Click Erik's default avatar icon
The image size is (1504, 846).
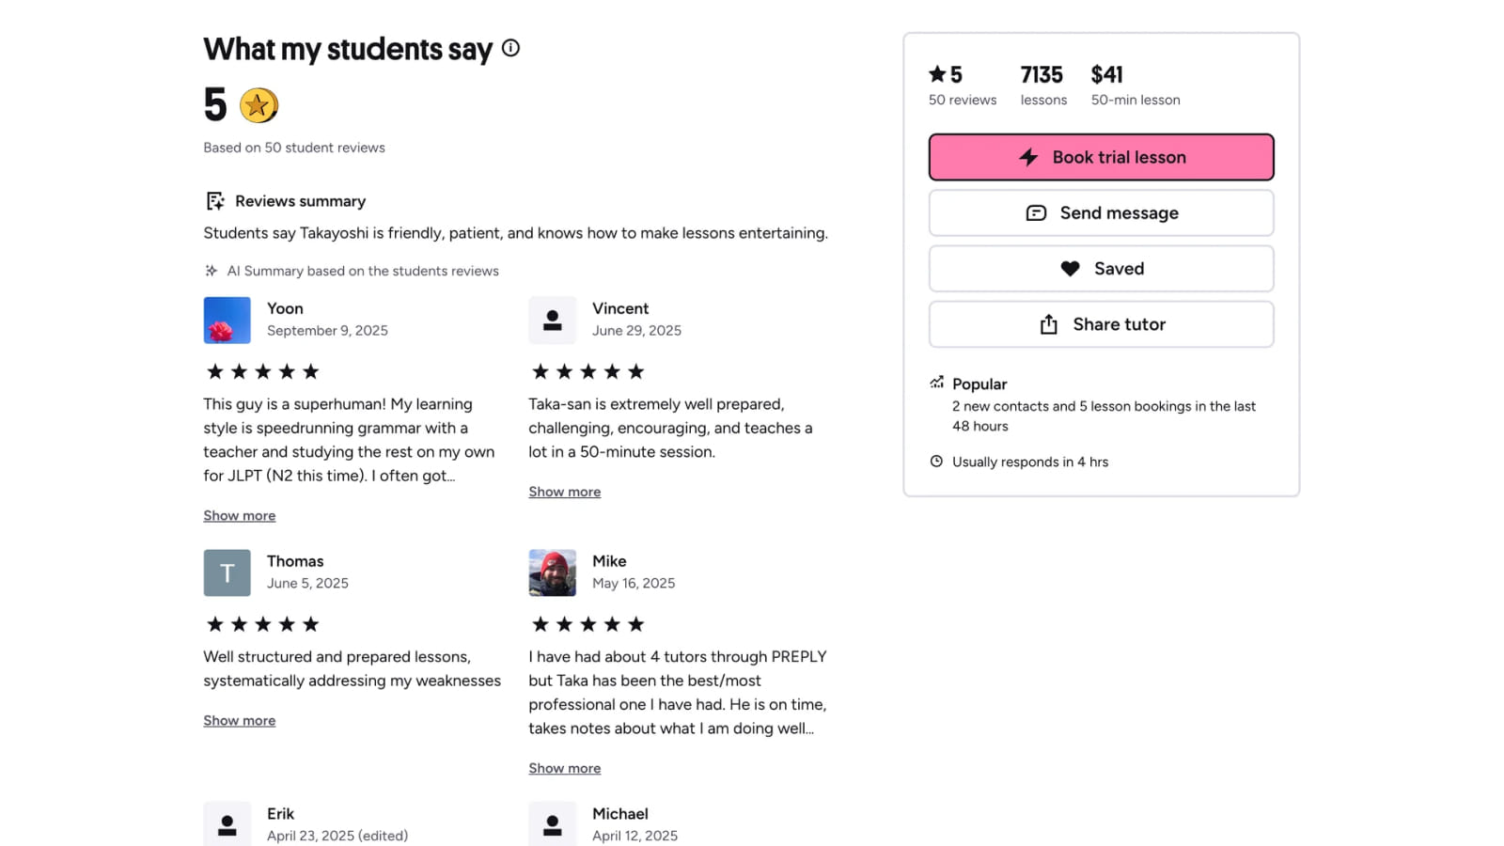coord(227,824)
